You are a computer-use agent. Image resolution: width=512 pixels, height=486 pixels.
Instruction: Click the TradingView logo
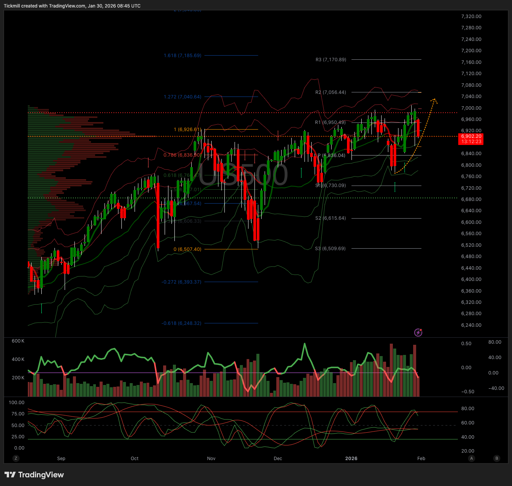pos(34,475)
